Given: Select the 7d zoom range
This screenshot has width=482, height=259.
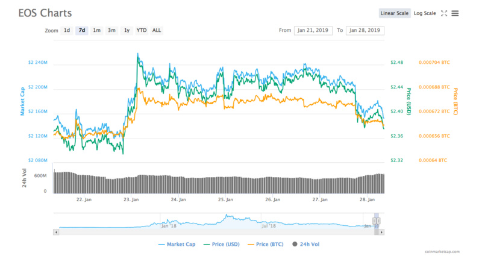Looking at the screenshot, I should (82, 30).
